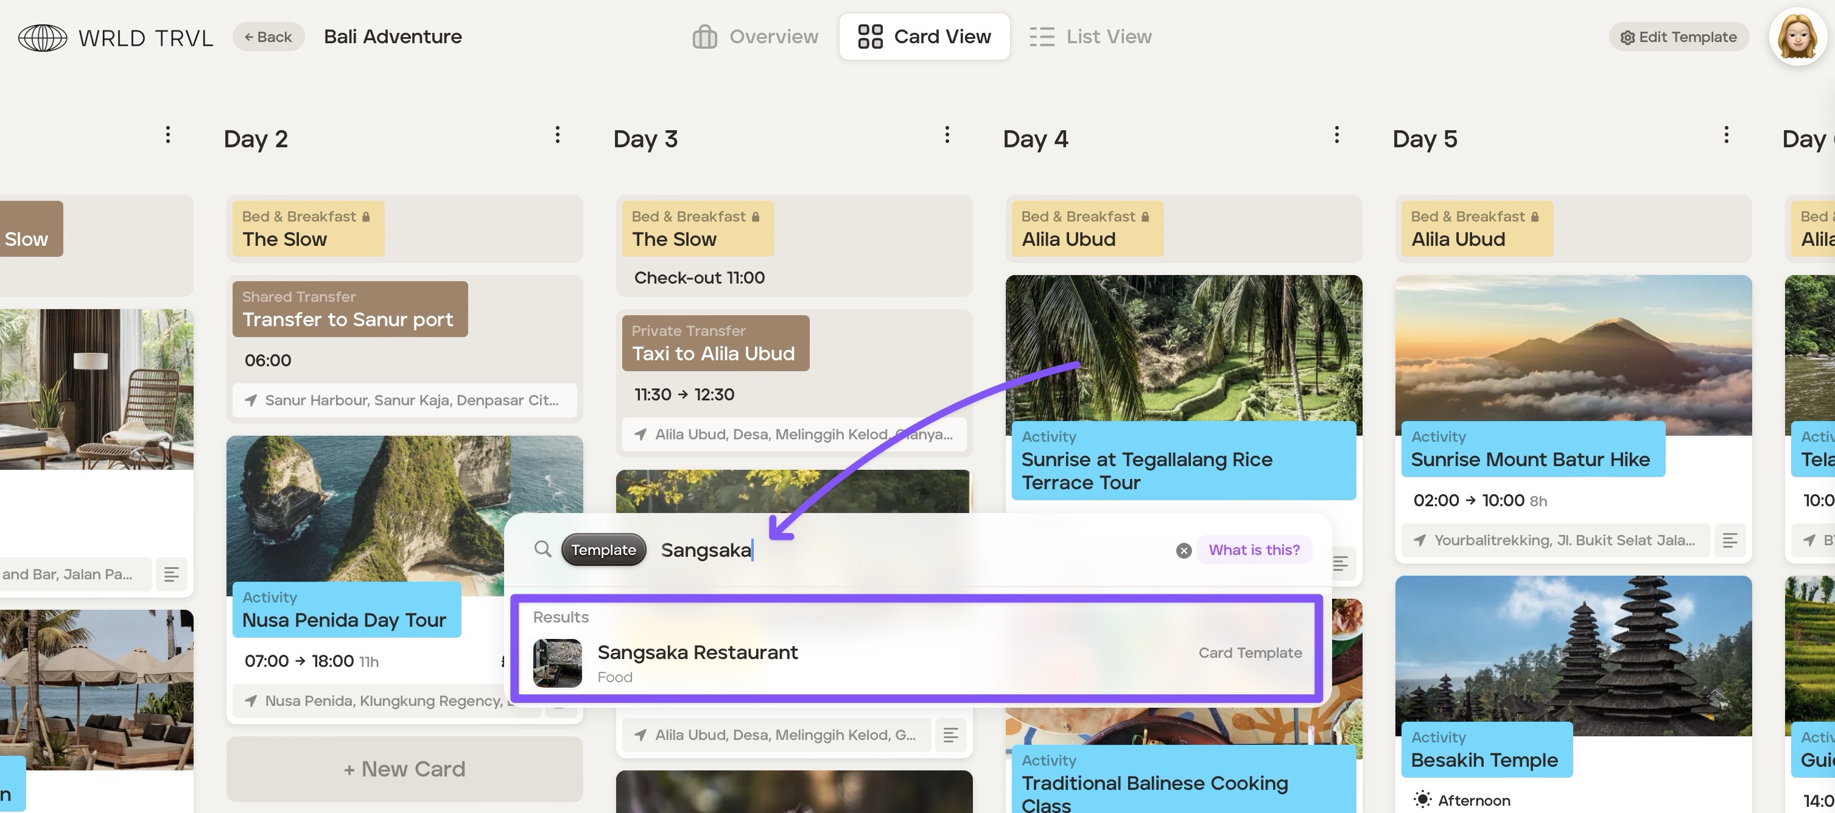Switch to the List View tab

[1090, 37]
